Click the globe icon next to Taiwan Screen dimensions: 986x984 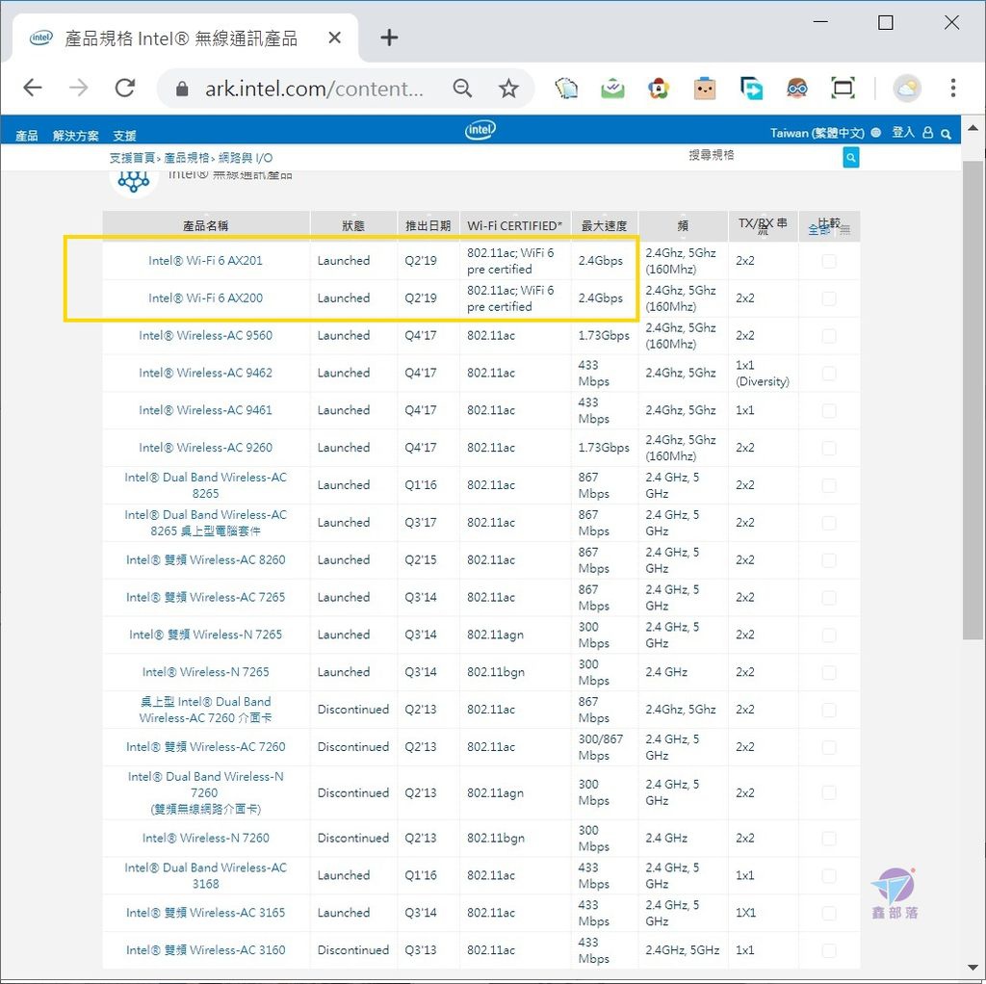[x=876, y=133]
